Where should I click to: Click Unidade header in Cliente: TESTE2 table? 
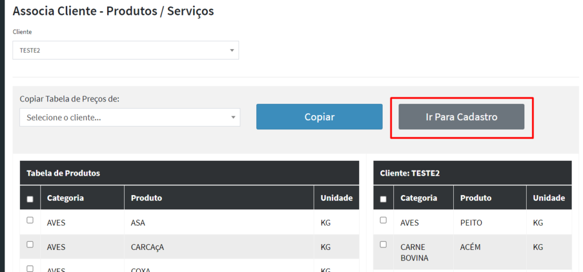pos(548,198)
